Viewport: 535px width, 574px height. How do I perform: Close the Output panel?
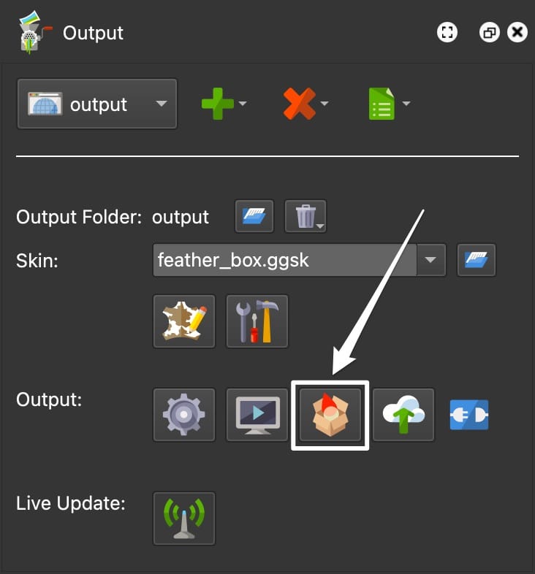[517, 33]
